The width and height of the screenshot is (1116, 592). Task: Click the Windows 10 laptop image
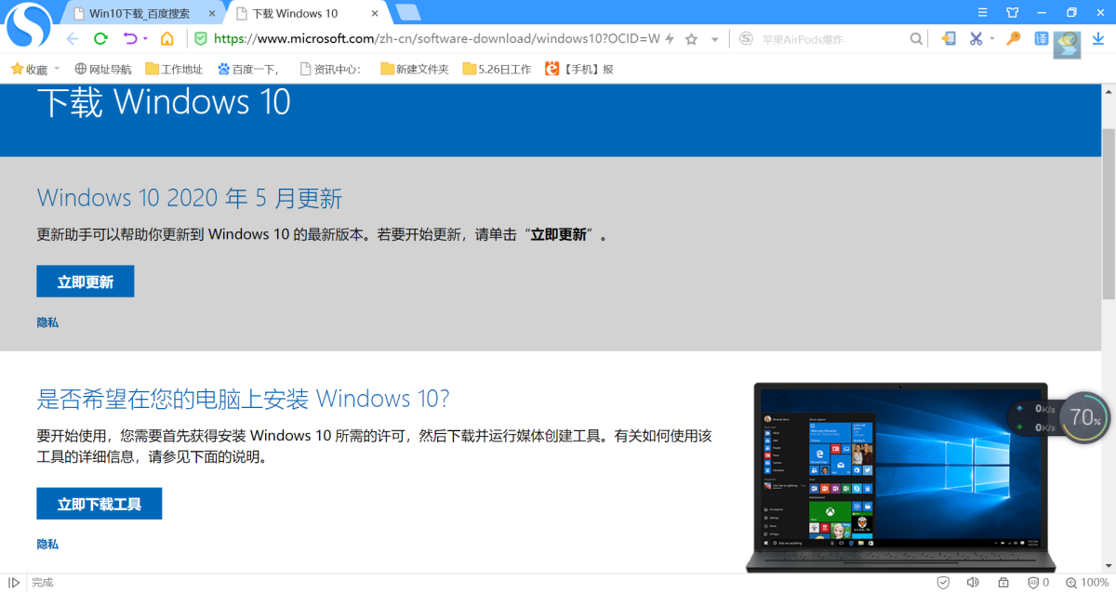901,477
